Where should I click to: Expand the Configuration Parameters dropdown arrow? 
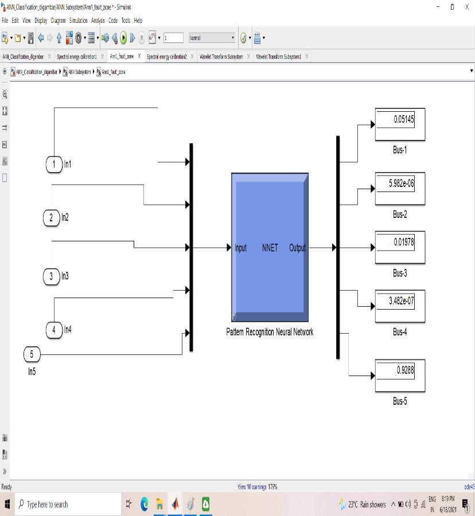pos(84,38)
